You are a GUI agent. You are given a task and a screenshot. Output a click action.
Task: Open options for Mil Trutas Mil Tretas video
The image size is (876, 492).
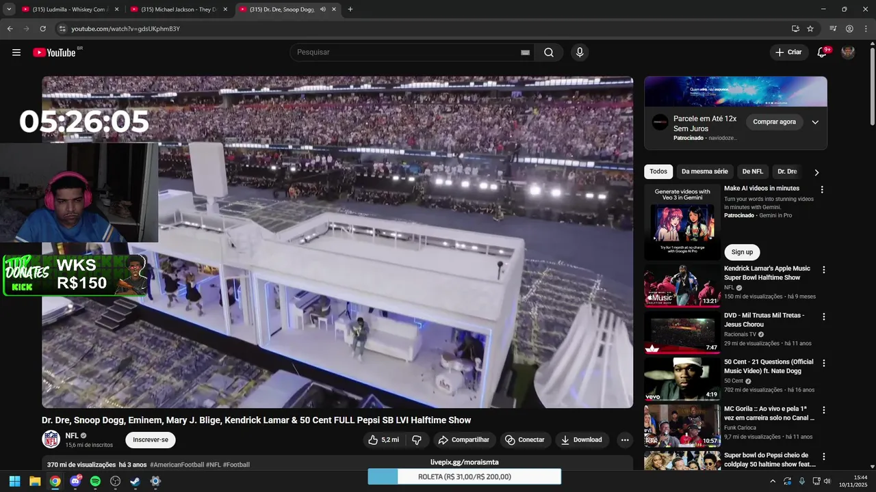[824, 316]
